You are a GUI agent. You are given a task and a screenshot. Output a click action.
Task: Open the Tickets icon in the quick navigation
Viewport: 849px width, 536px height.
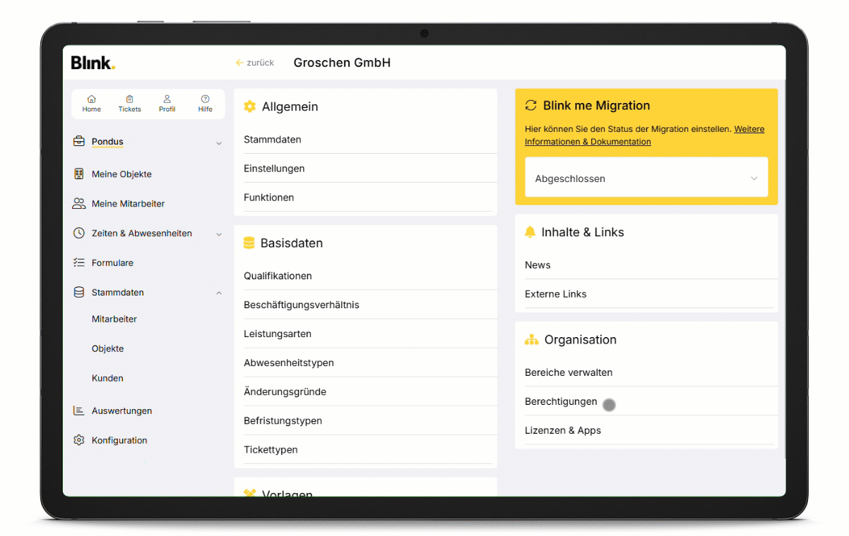[x=129, y=99]
